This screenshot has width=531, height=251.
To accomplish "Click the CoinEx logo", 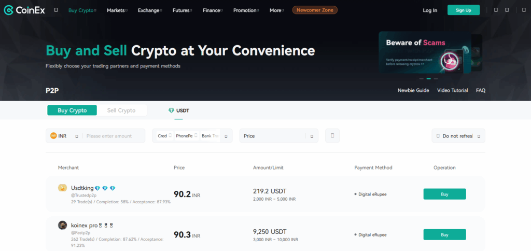I will click(24, 10).
